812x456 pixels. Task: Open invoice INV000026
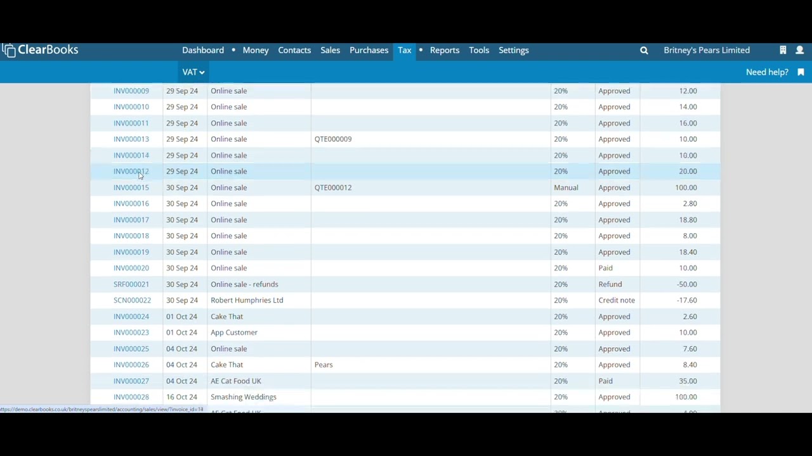[x=131, y=365]
